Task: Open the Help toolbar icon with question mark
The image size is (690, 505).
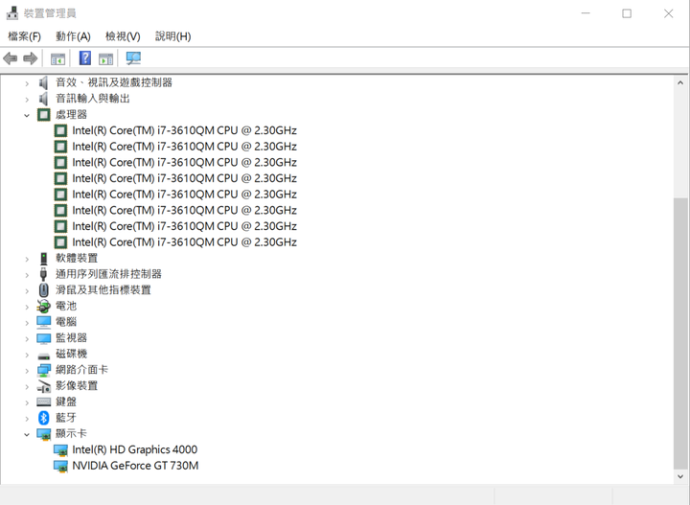Action: (85, 58)
